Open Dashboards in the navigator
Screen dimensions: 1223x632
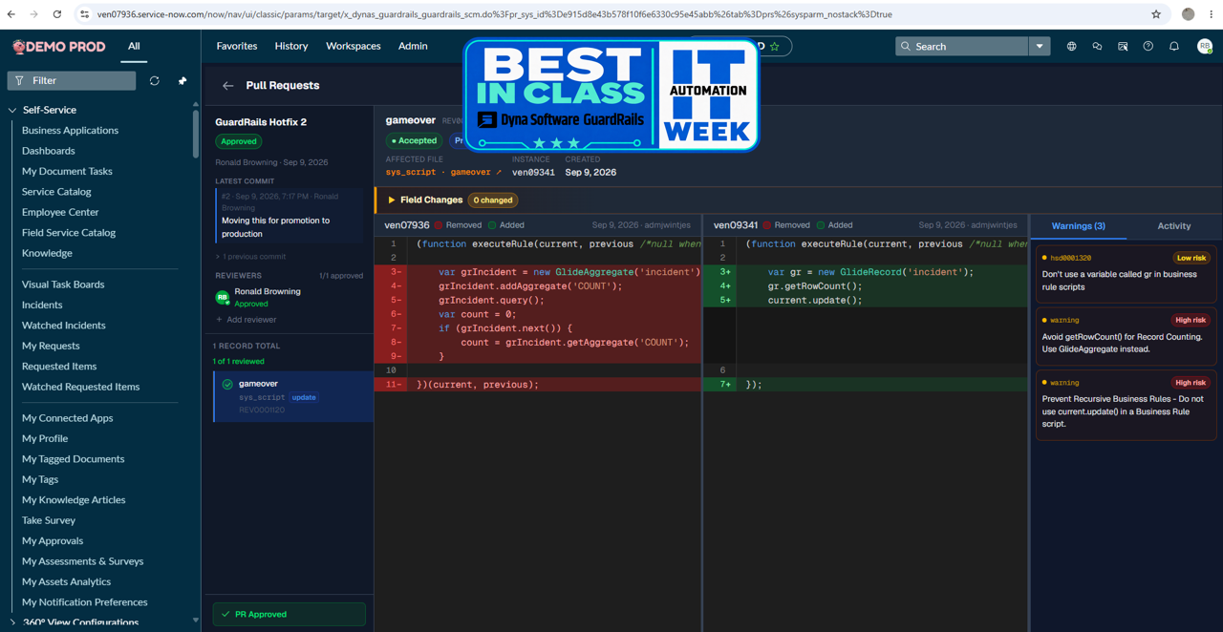(49, 151)
